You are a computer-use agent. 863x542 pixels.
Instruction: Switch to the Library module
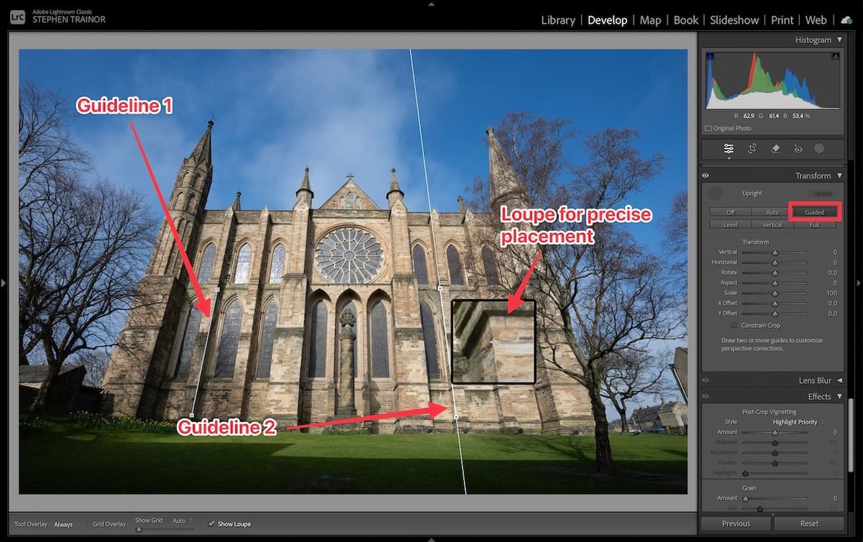(x=558, y=20)
